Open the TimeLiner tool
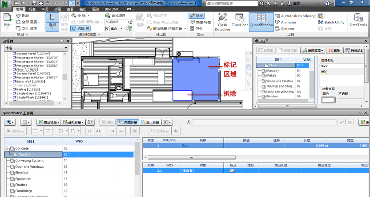Viewport: 370px width, 197px height. (240, 20)
